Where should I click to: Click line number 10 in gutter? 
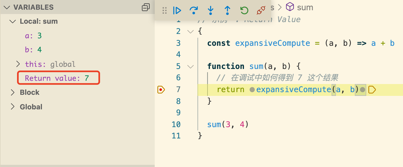coord(176,124)
